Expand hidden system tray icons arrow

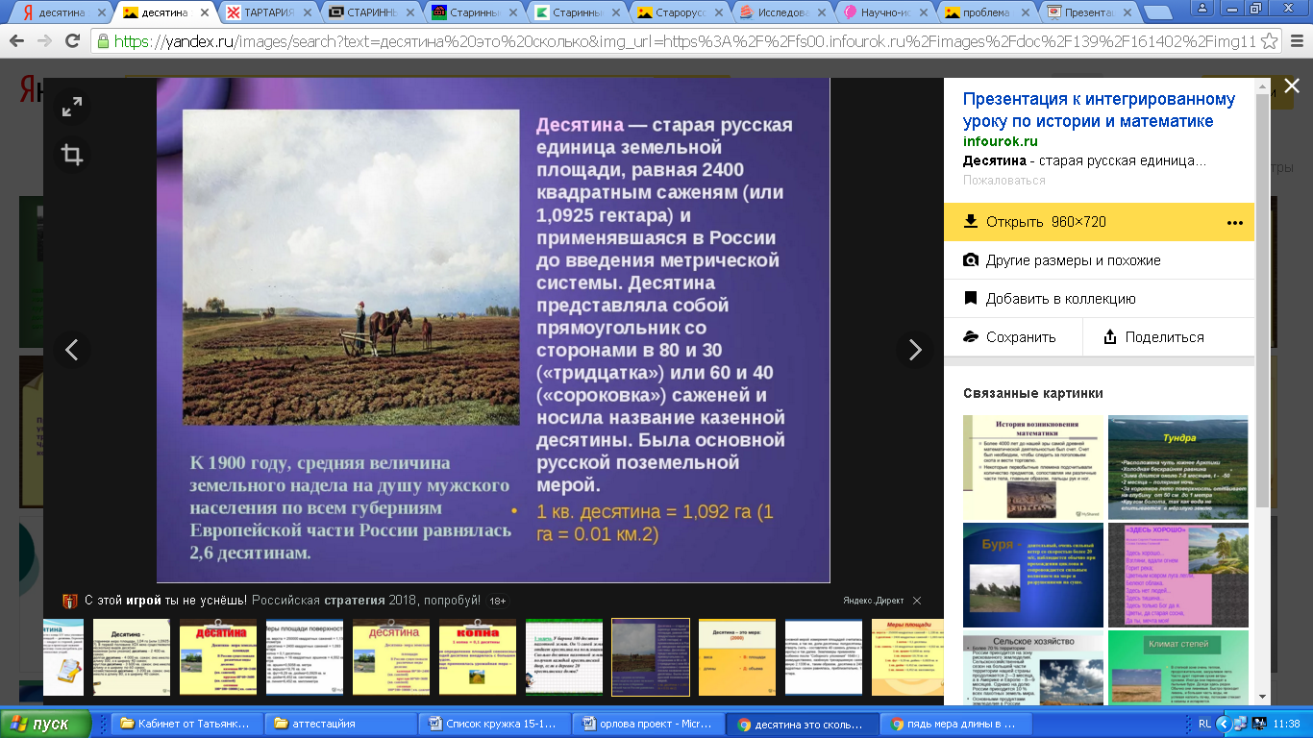(x=1225, y=724)
